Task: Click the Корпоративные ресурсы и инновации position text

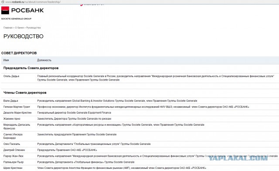Action: (x=121, y=124)
